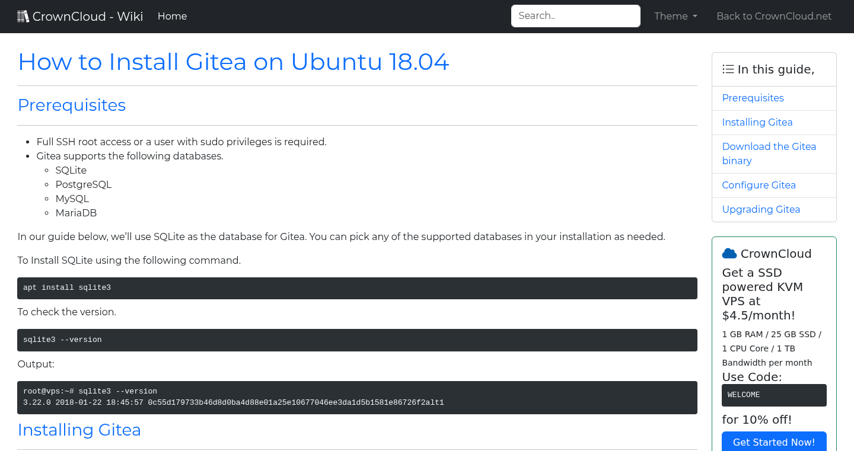The height and width of the screenshot is (451, 854).
Task: Click the cloud icon in the CrownCloud promo box
Action: pos(729,253)
